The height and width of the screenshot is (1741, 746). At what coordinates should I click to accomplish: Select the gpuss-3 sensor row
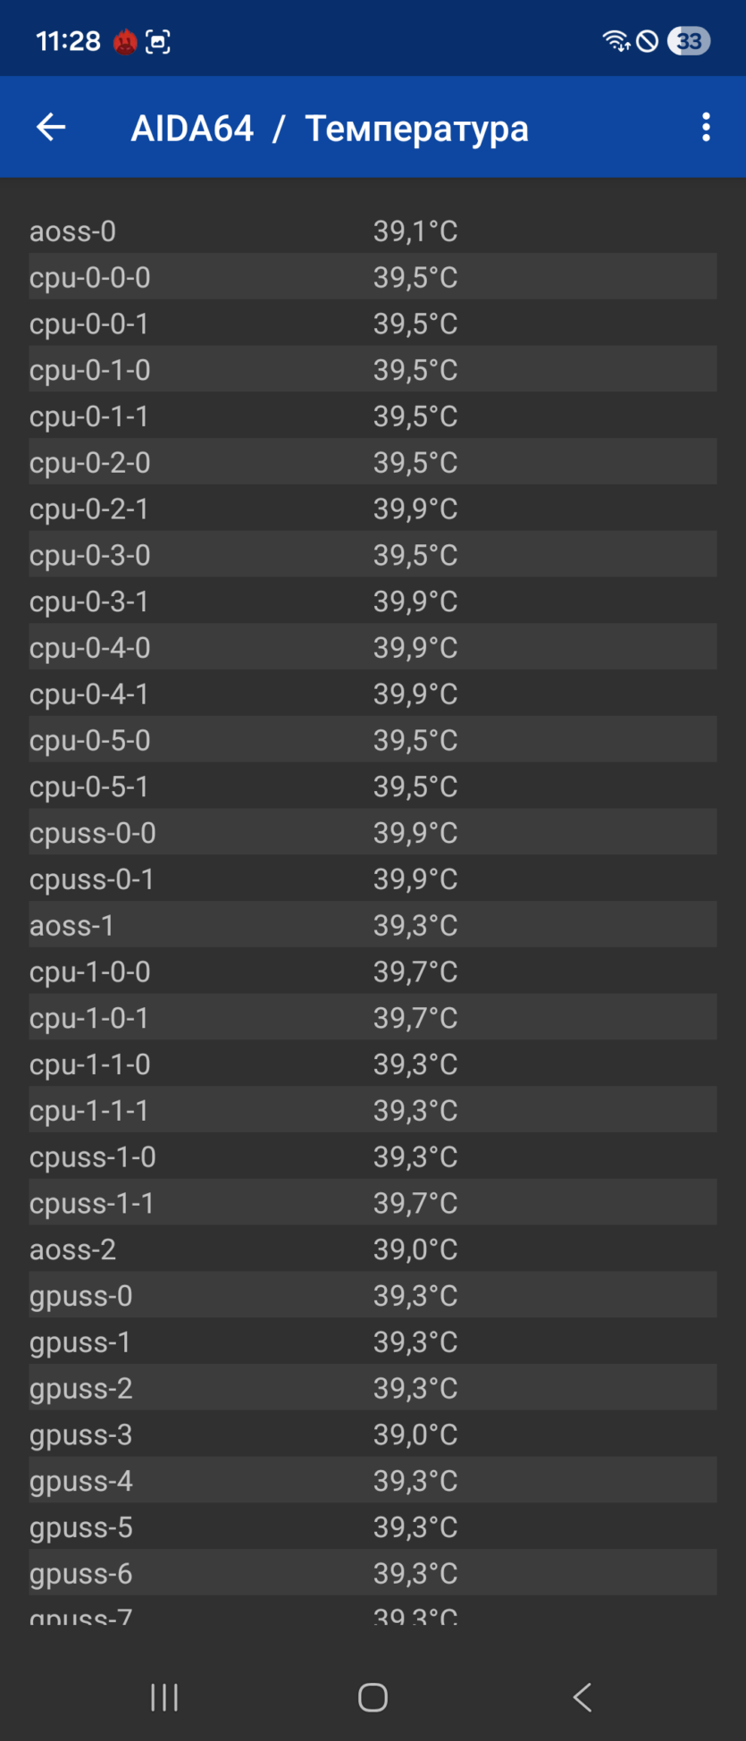point(373,1434)
